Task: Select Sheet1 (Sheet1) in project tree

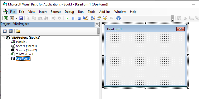Action: [x=26, y=46]
